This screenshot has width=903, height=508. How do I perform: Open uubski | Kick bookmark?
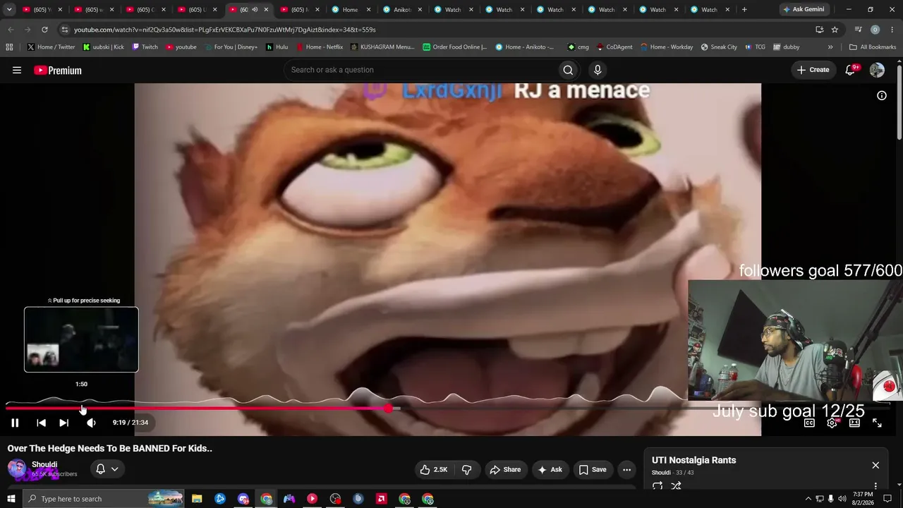tap(103, 47)
